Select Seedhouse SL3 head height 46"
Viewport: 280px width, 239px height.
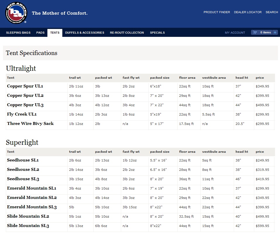(238, 179)
